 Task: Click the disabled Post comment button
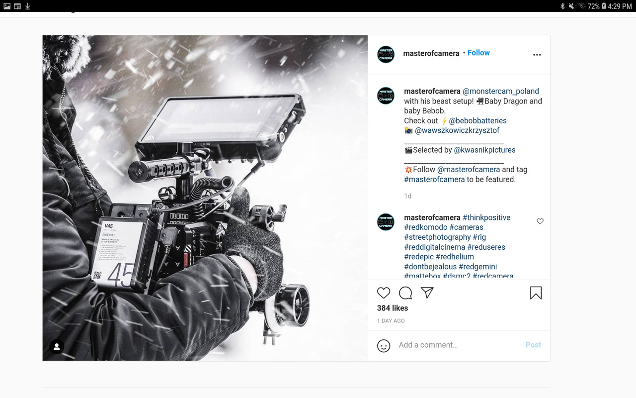(x=533, y=345)
